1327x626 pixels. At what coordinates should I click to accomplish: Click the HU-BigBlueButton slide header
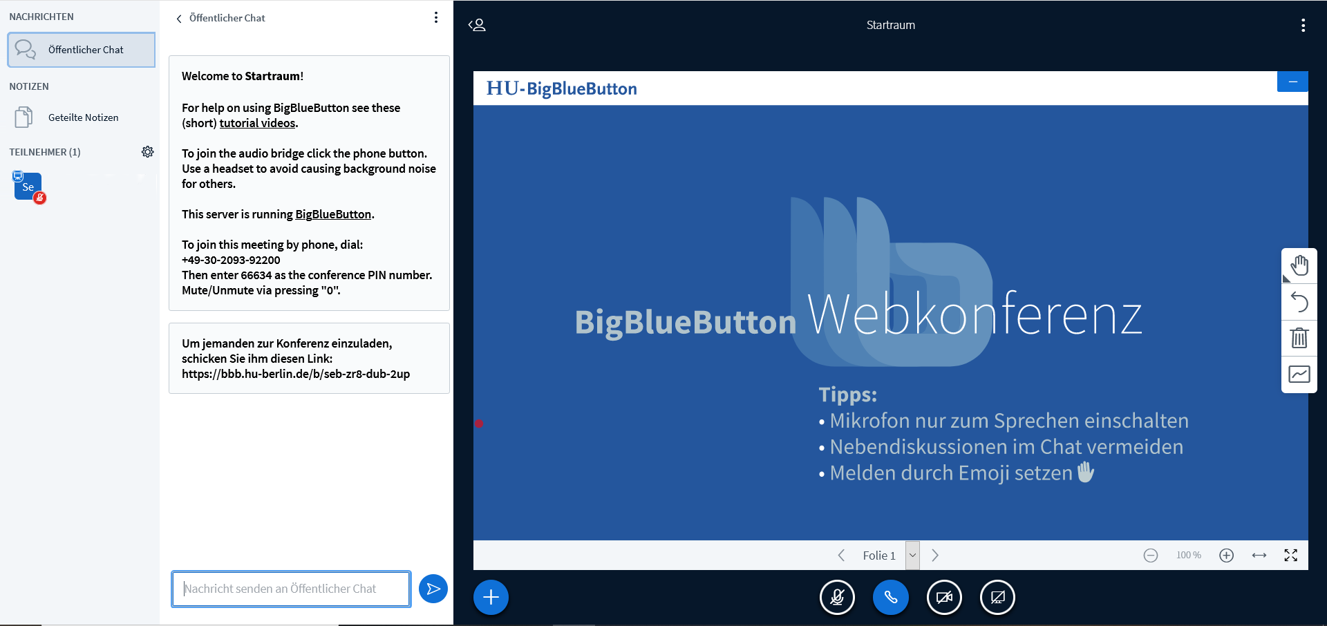(562, 88)
